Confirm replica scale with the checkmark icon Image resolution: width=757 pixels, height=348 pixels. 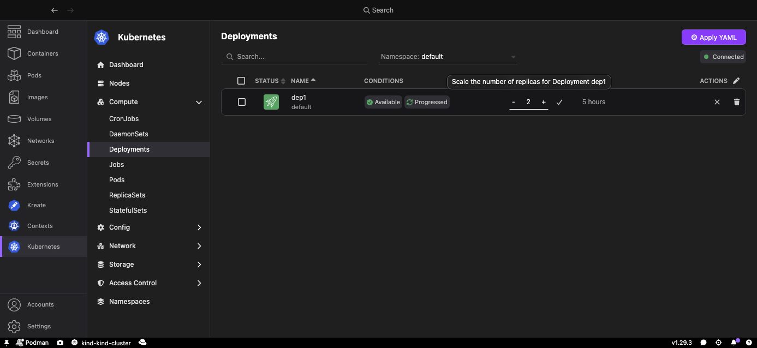559,102
